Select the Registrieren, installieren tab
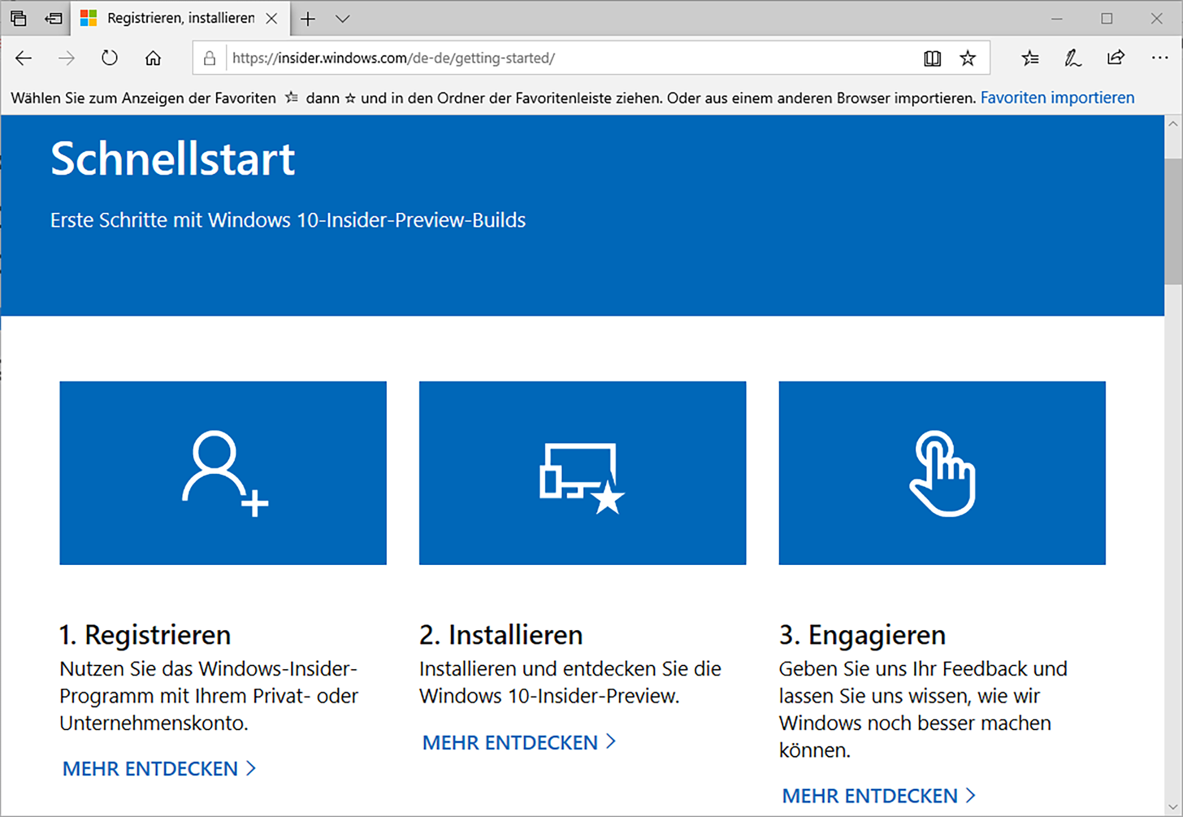The height and width of the screenshot is (817, 1183). coord(179,18)
